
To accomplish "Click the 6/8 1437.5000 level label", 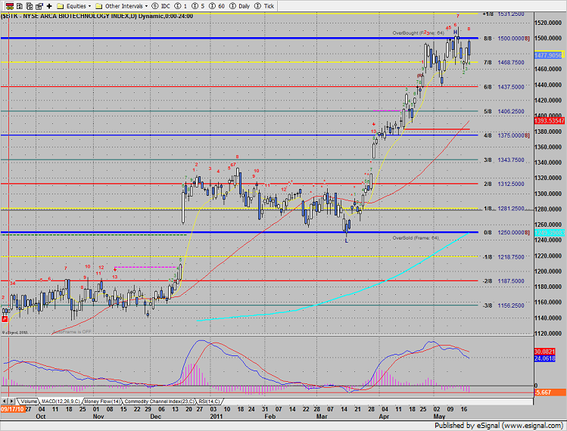I will [x=503, y=87].
